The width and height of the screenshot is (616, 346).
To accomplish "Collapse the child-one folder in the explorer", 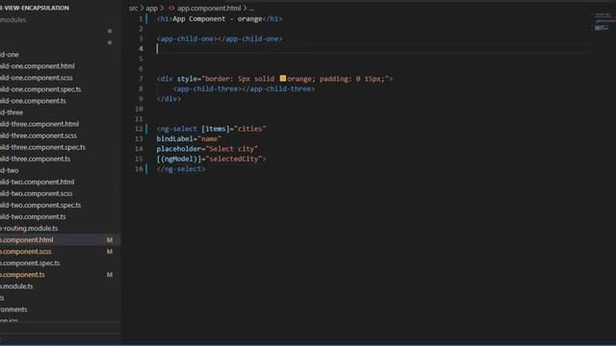I will (10, 55).
